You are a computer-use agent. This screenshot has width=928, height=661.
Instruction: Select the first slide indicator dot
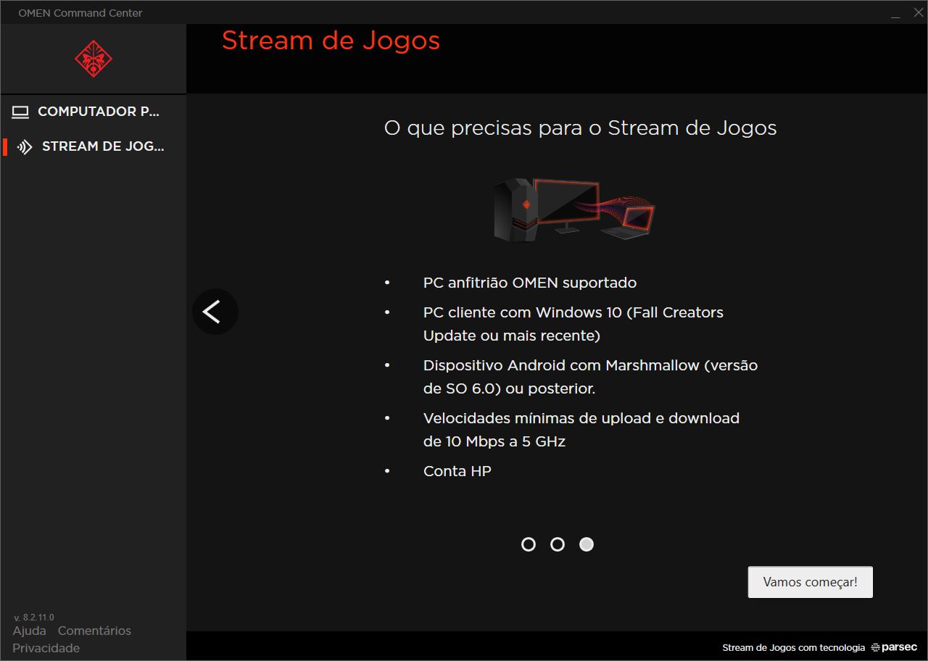(x=529, y=544)
